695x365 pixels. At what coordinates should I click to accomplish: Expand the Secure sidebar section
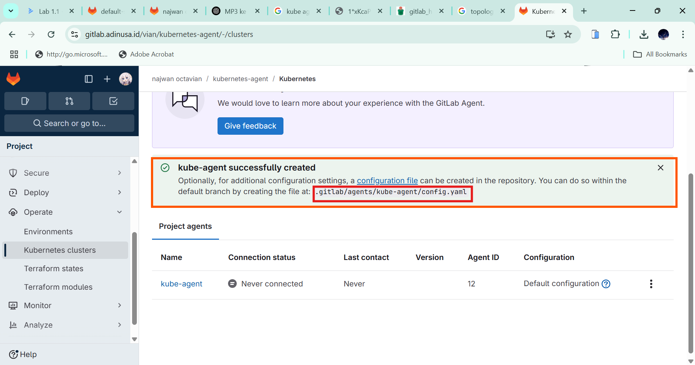65,173
